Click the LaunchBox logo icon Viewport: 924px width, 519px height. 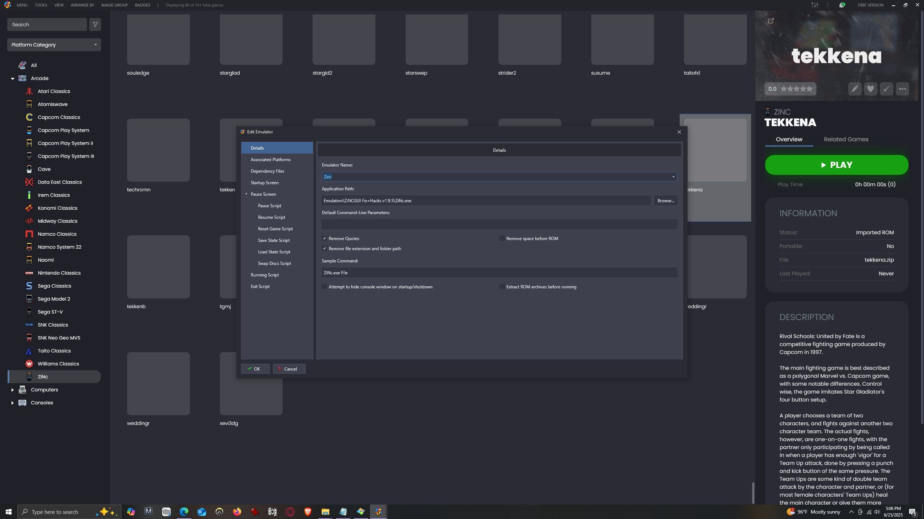click(8, 5)
